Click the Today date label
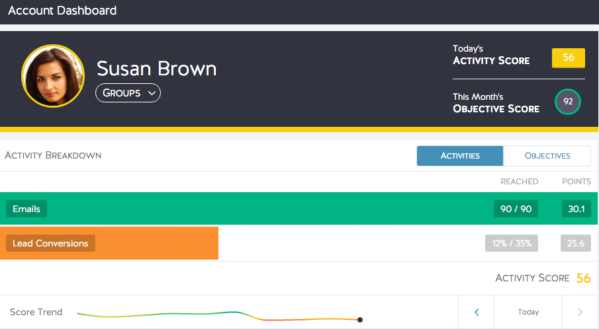 [x=528, y=312]
